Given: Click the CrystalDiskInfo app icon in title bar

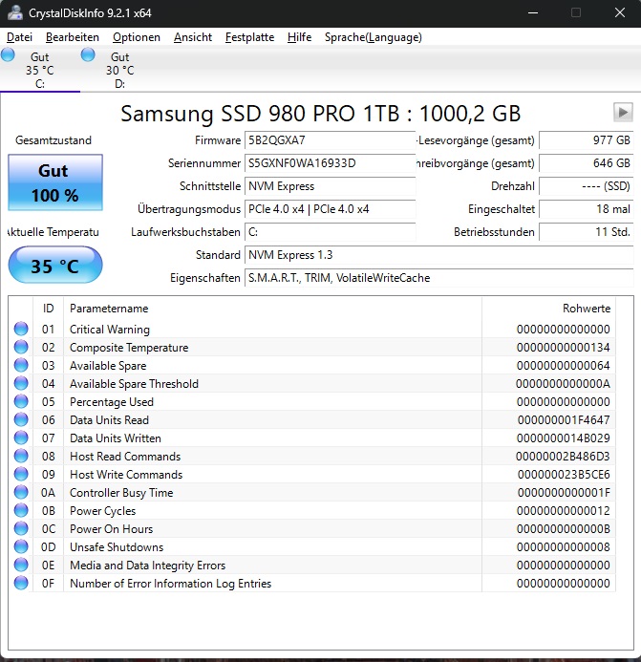Looking at the screenshot, I should click(14, 12).
